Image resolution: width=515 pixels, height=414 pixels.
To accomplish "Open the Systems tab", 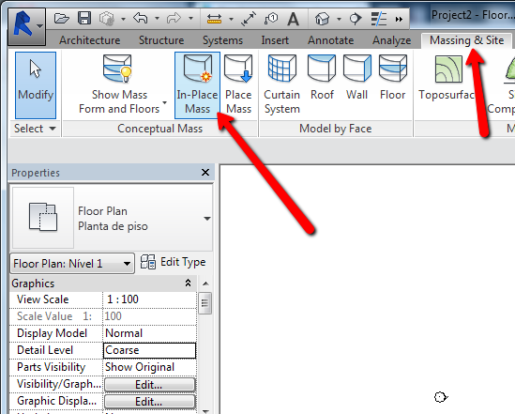I will 222,40.
